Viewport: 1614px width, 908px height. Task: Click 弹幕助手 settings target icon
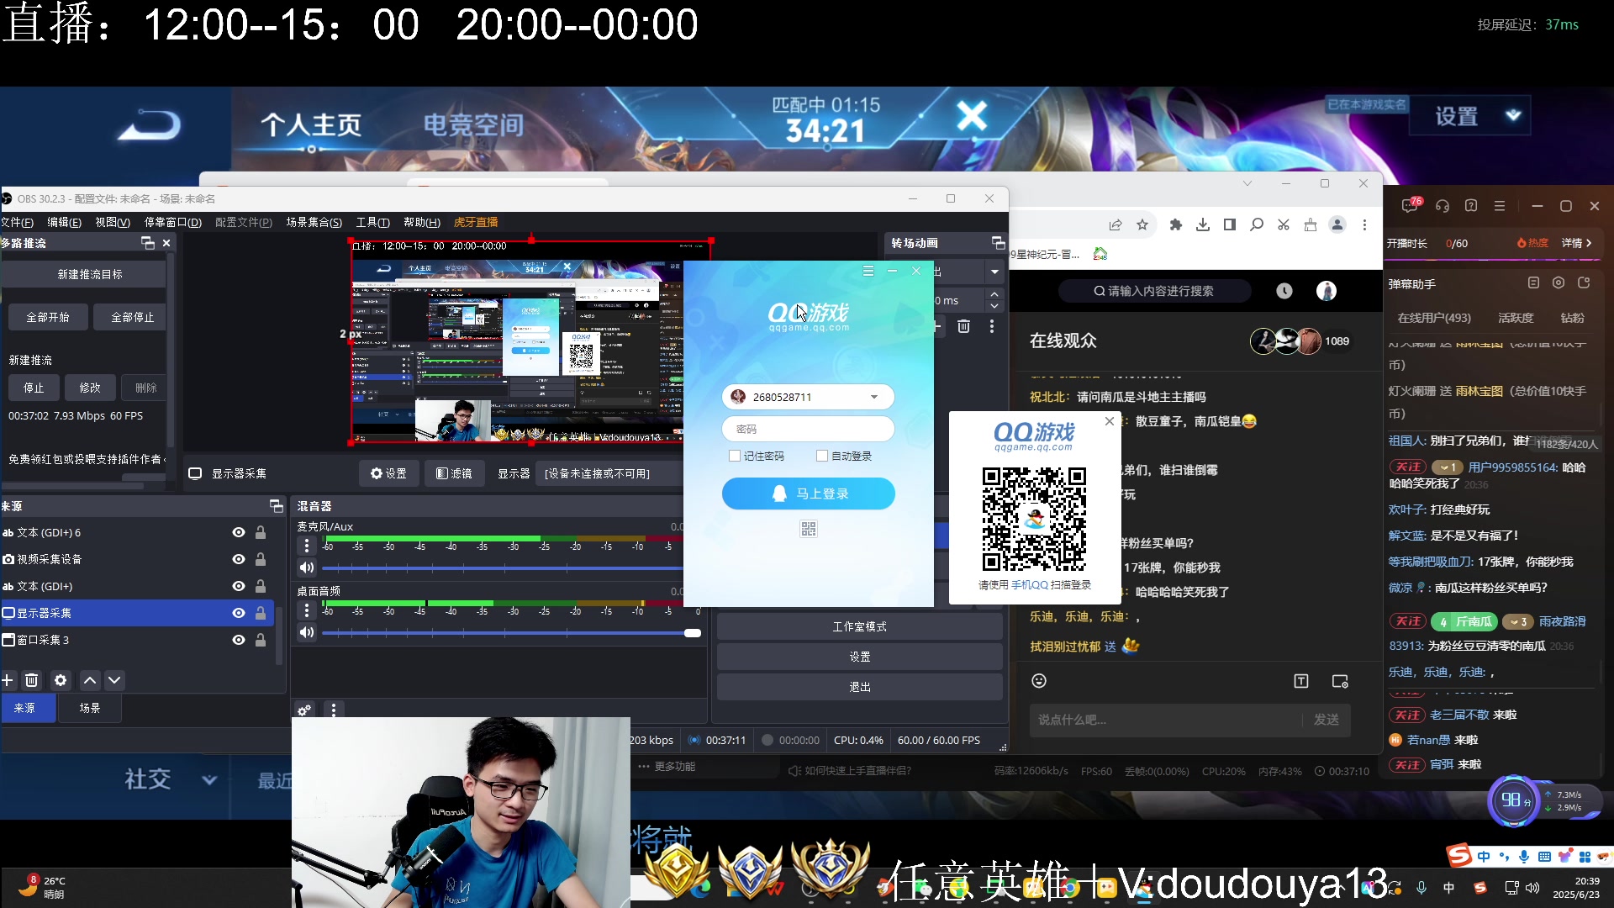click(1559, 283)
